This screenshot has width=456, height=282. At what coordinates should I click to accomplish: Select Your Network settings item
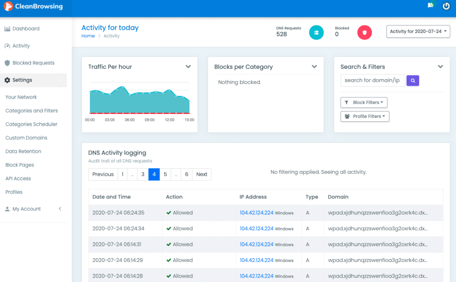pyautogui.click(x=21, y=97)
